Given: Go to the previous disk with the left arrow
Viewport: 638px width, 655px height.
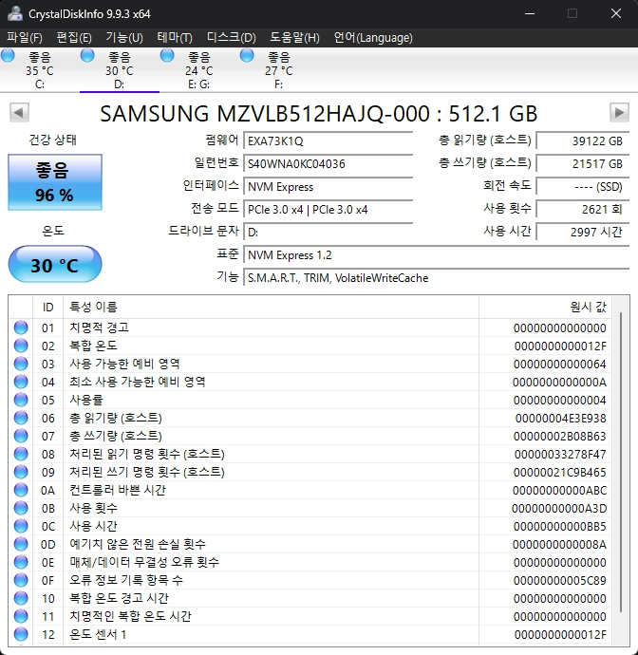Looking at the screenshot, I should pyautogui.click(x=19, y=112).
